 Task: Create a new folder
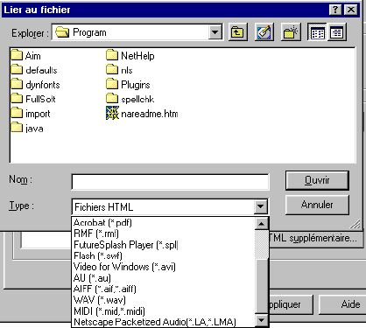(291, 32)
